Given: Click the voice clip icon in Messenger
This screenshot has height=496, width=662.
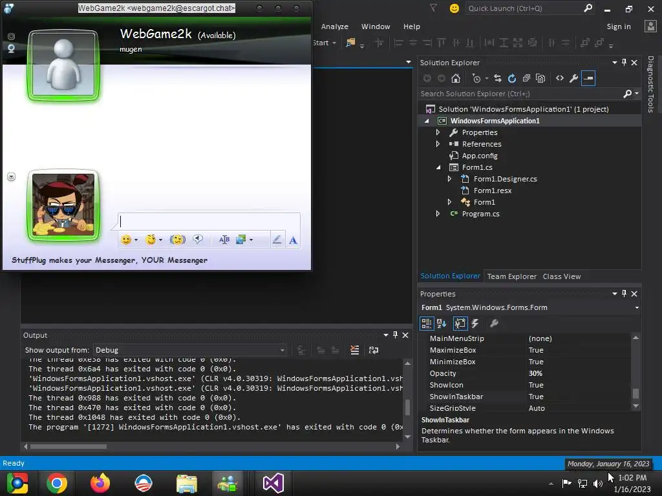Looking at the screenshot, I should (x=198, y=239).
